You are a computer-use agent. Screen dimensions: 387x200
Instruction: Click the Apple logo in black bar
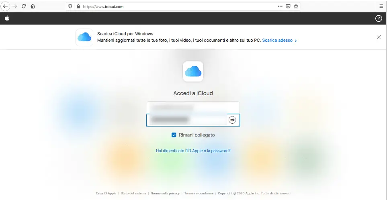(7, 18)
